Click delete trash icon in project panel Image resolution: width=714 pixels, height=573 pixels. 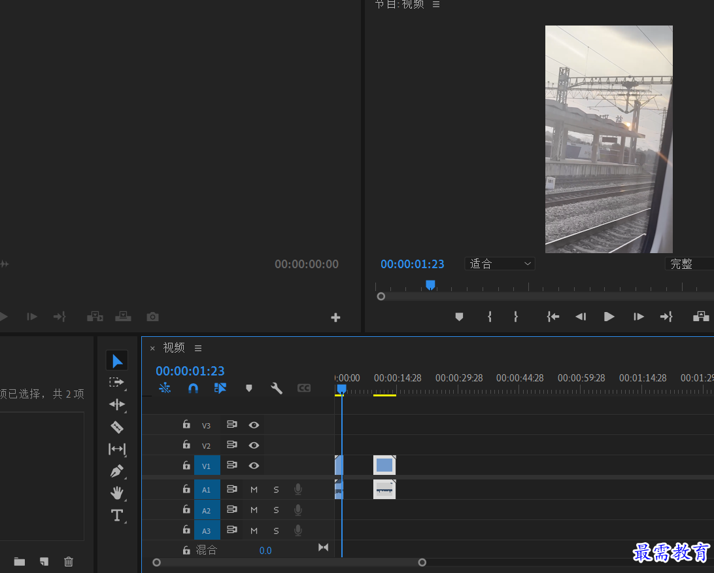coord(68,562)
